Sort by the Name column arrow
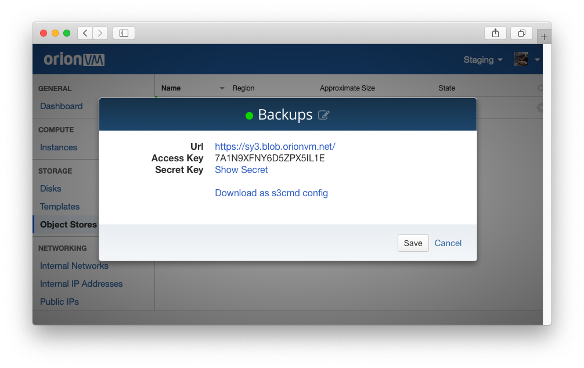The width and height of the screenshot is (584, 368). tap(222, 88)
